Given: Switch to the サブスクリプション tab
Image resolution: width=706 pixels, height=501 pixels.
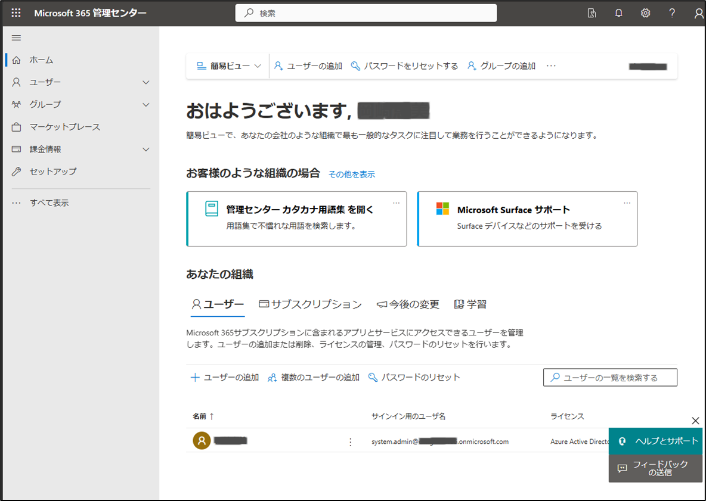Looking at the screenshot, I should tap(310, 304).
